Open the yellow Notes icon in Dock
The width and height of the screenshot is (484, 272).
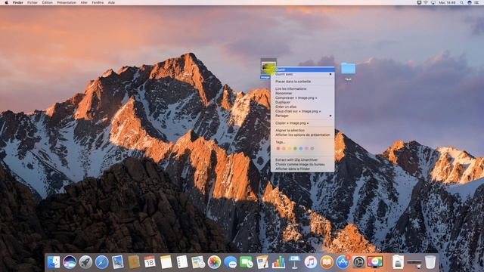coord(166,262)
